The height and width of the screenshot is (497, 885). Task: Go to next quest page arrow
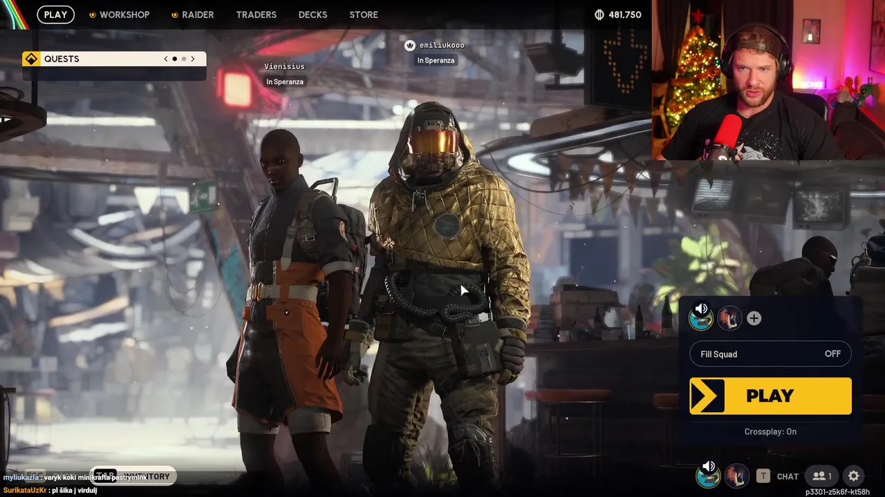(x=192, y=59)
